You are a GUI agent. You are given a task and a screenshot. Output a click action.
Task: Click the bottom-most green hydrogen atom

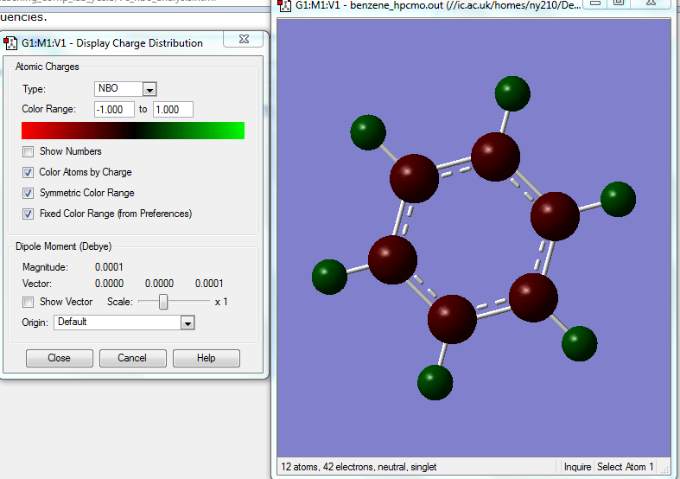(435, 381)
